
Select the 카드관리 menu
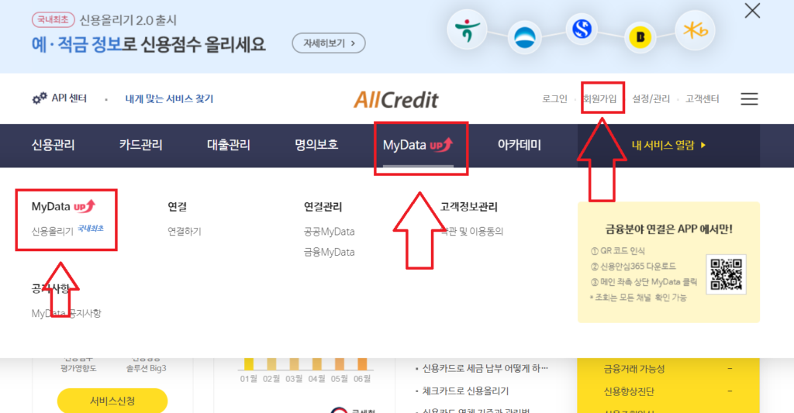pyautogui.click(x=141, y=145)
